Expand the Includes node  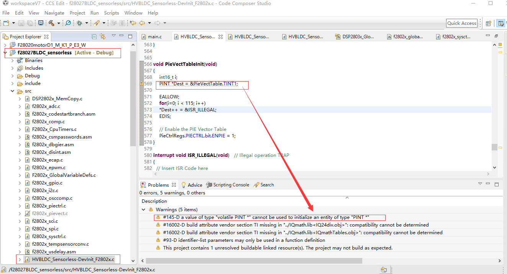[12, 68]
